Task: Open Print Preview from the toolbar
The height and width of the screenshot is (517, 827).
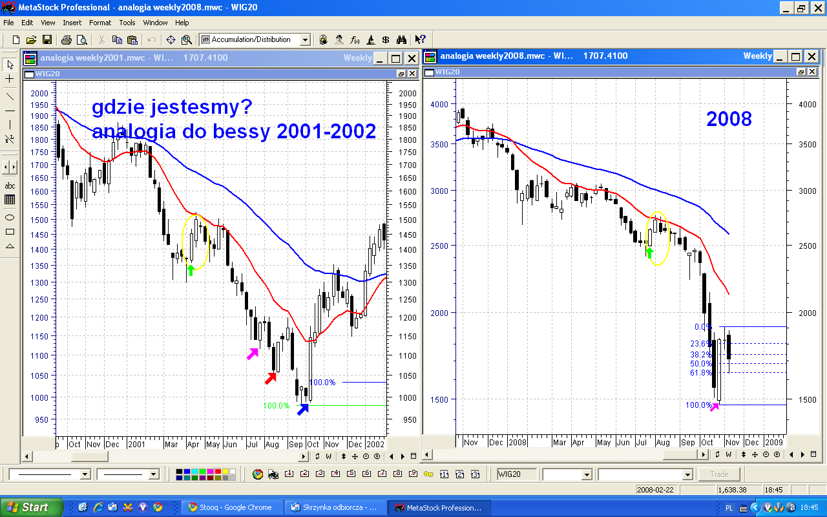Action: [81, 40]
